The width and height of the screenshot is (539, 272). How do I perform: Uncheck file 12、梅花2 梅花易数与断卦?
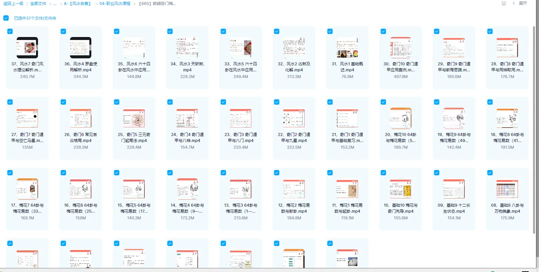[277, 173]
